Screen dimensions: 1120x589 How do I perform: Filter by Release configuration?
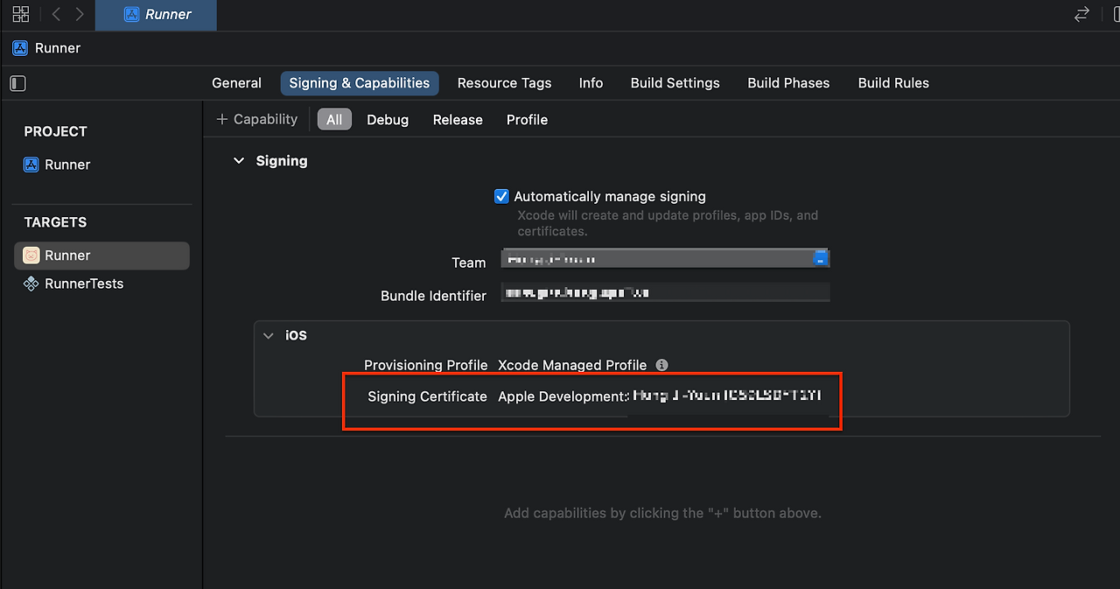pyautogui.click(x=458, y=120)
